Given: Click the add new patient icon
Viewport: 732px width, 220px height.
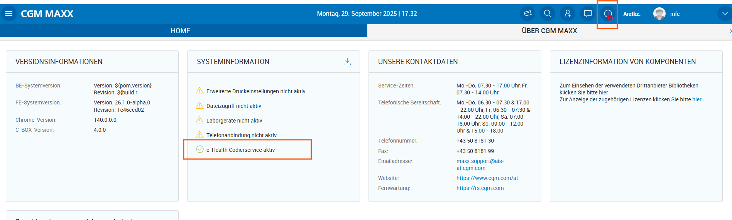Looking at the screenshot, I should pyautogui.click(x=568, y=14).
